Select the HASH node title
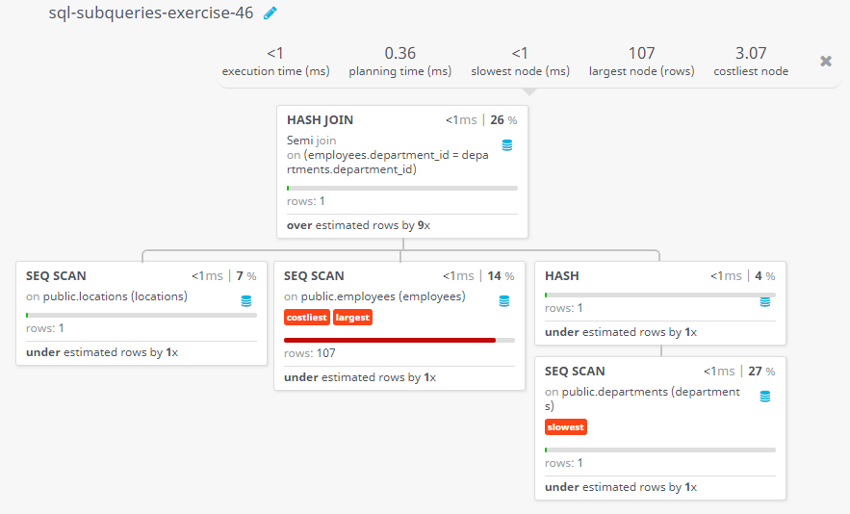This screenshot has width=850, height=514. 562,275
